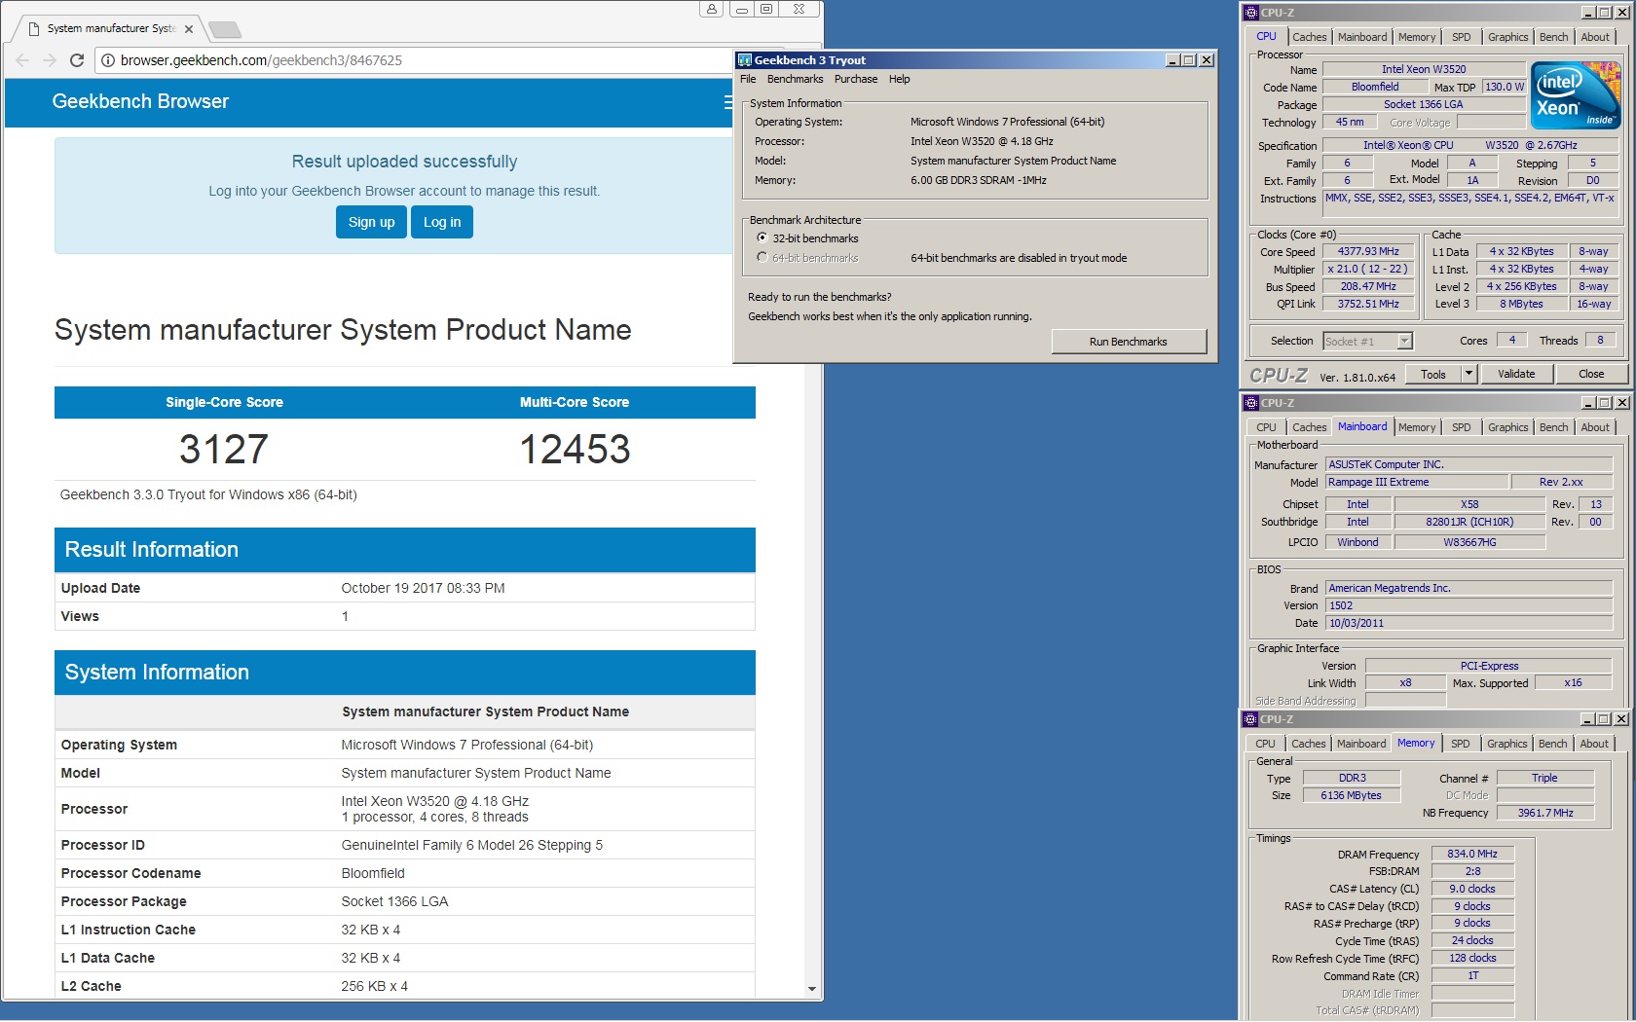This screenshot has width=1636, height=1022.
Task: Click the Bus Speed value 208.47 MHz
Action: coord(1367,286)
